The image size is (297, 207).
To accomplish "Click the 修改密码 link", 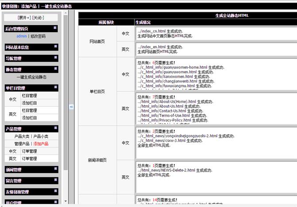I will (x=38, y=36).
